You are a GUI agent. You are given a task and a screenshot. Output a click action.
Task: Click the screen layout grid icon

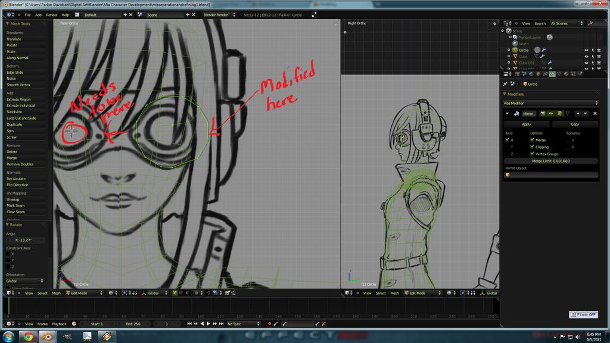(77, 15)
